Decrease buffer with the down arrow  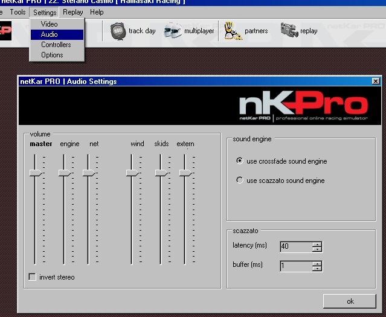317,268
